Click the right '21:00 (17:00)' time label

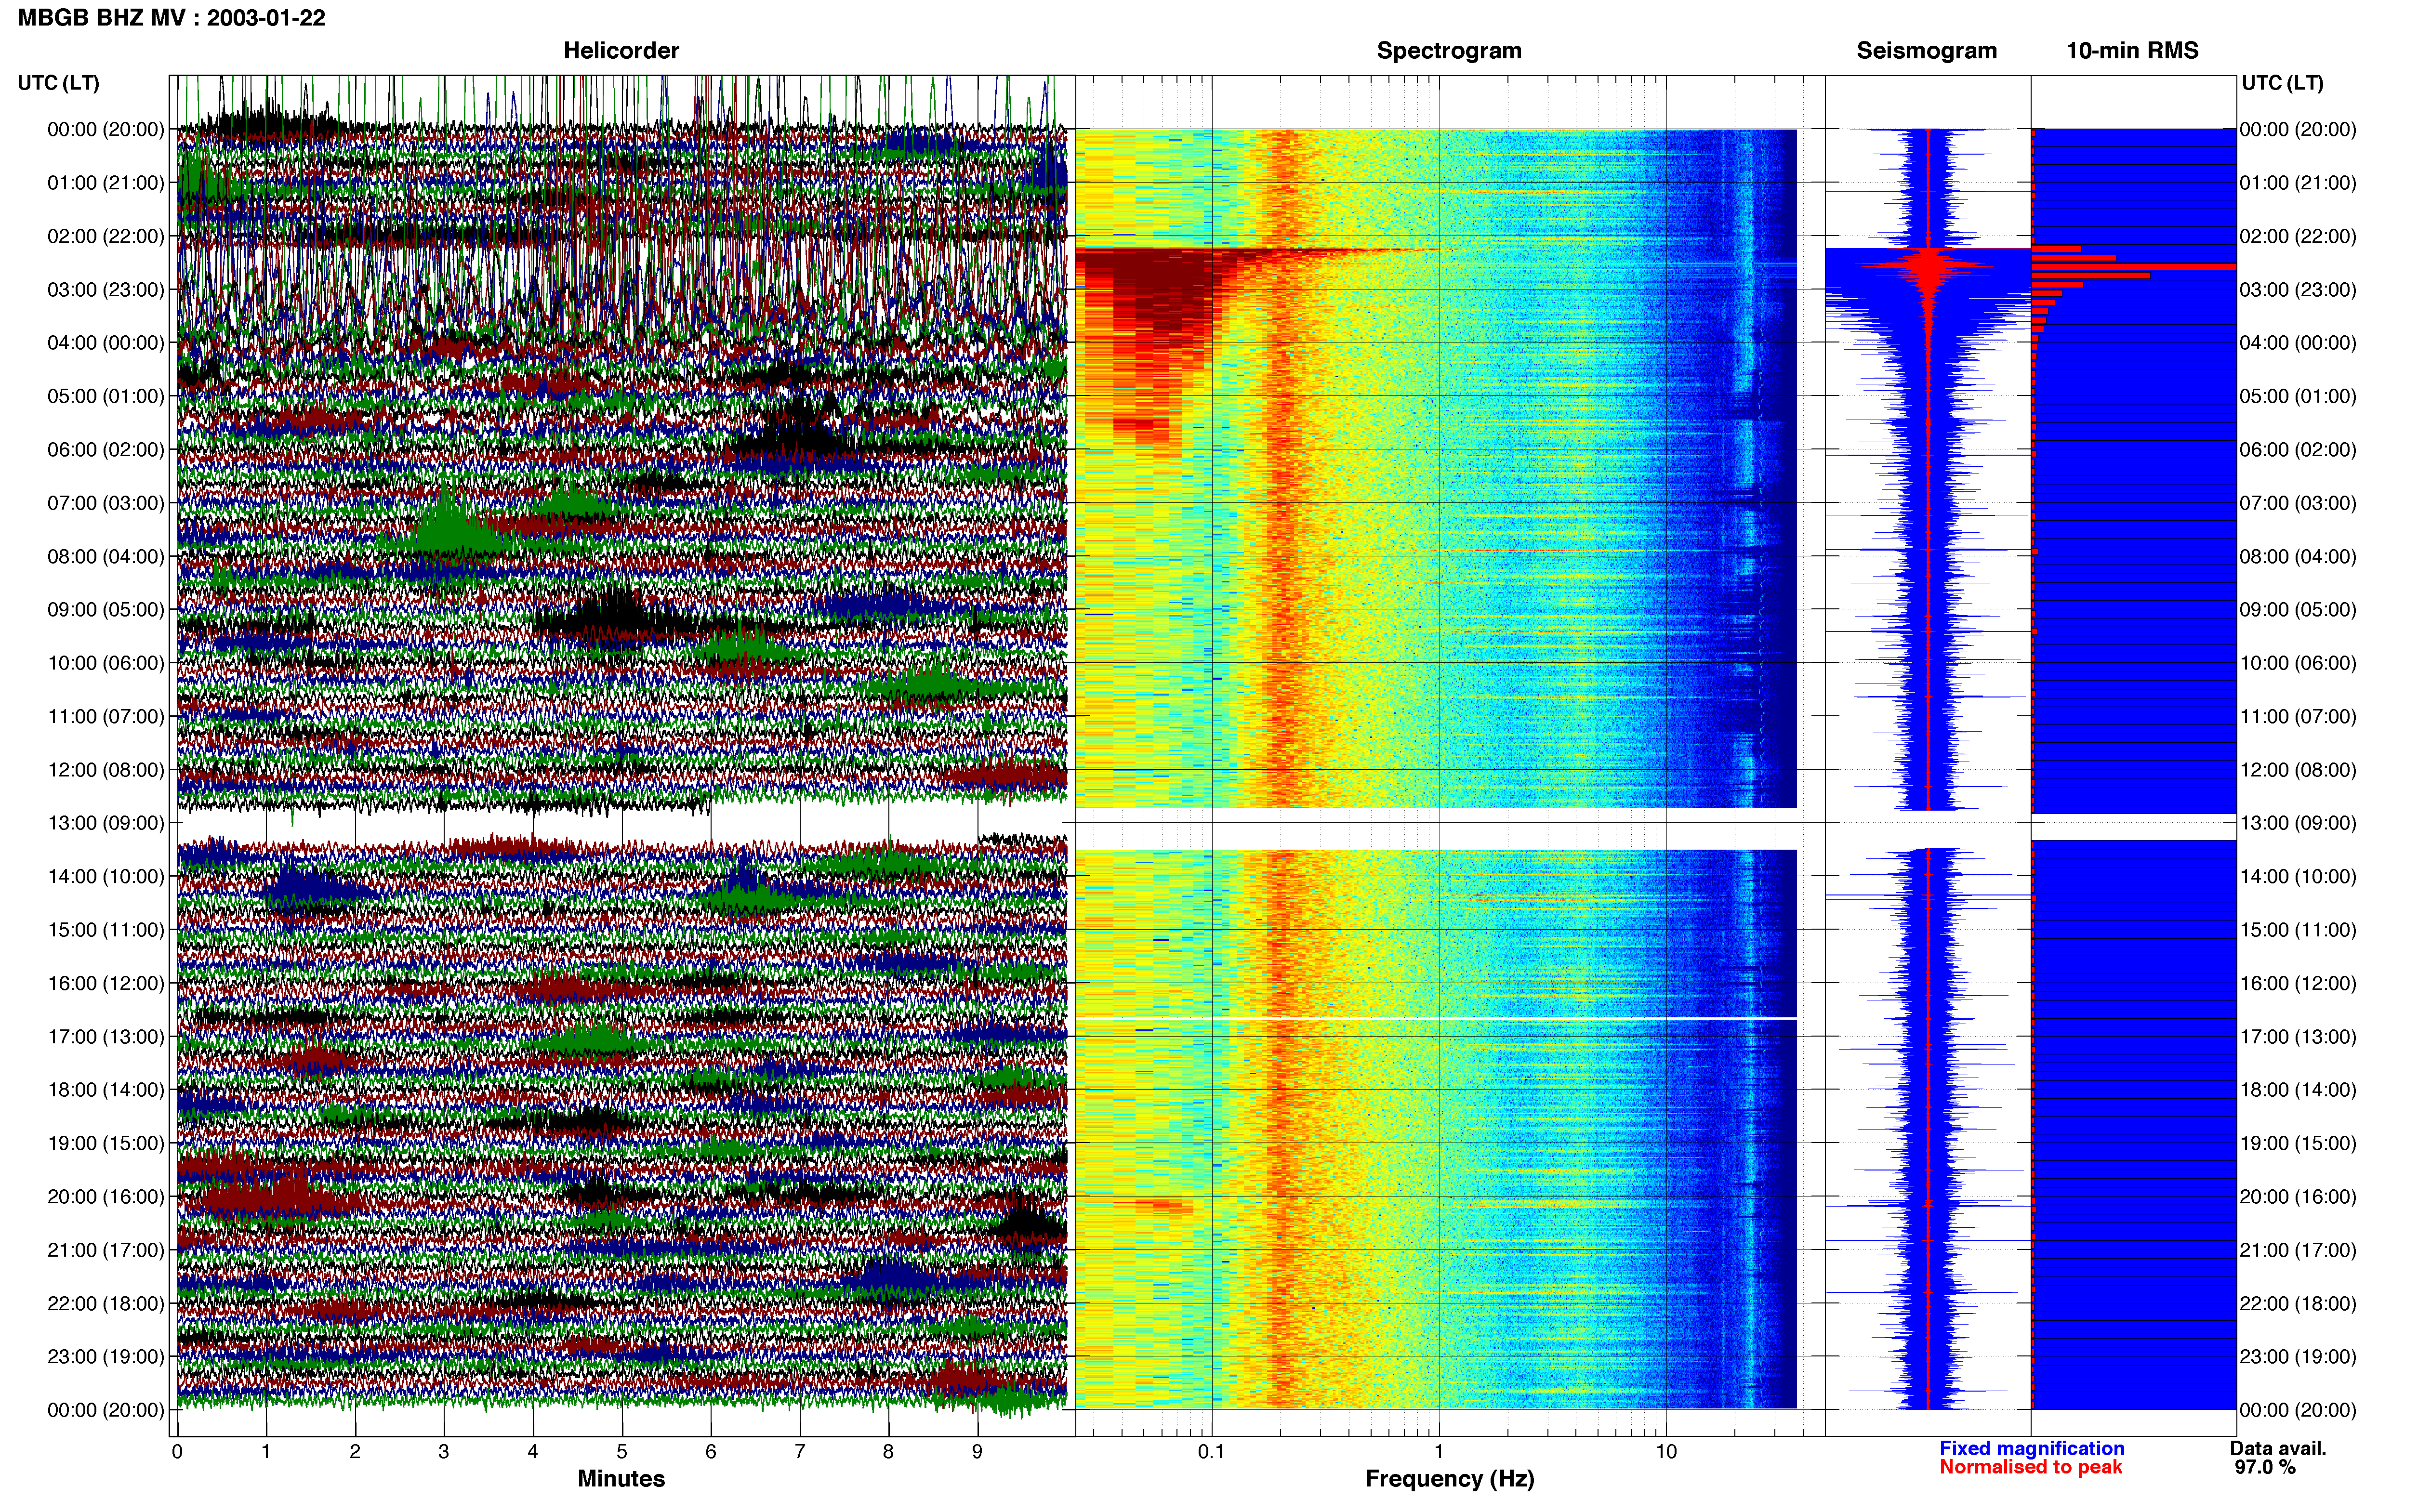pos(2298,1250)
